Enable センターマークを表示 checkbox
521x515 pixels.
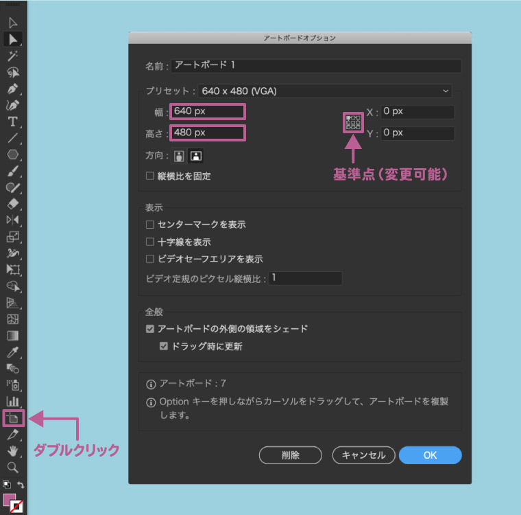click(150, 225)
